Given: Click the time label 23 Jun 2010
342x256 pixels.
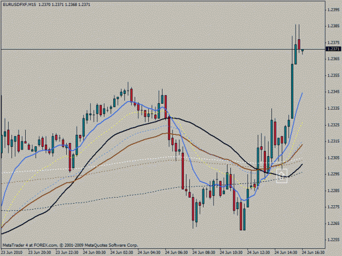Looking at the screenshot, I should pyautogui.click(x=11, y=253).
